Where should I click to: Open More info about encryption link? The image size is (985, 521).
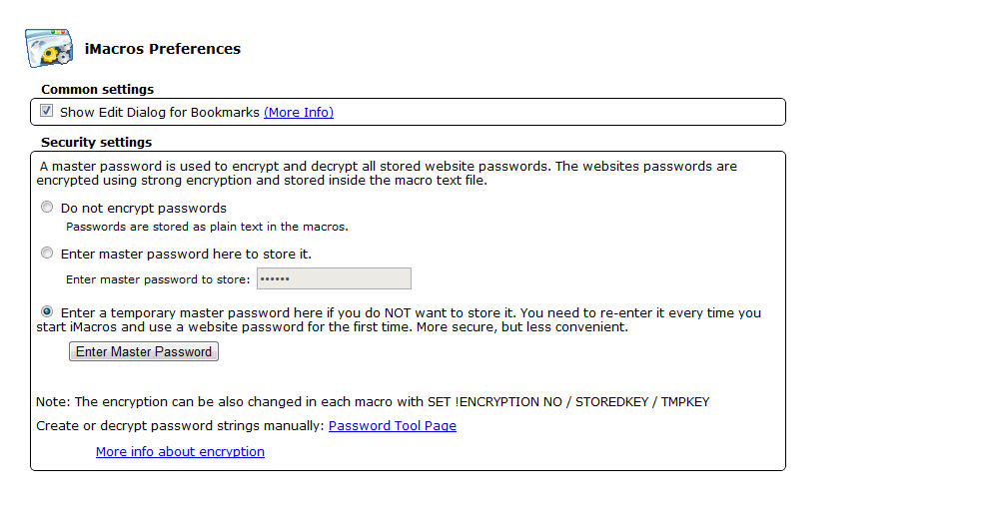(x=180, y=452)
